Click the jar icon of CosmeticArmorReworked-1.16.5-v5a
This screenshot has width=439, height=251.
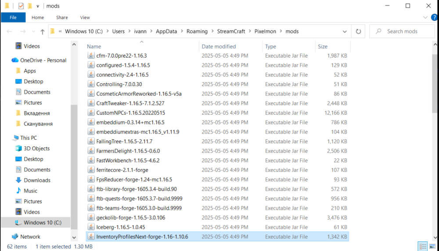coord(91,94)
